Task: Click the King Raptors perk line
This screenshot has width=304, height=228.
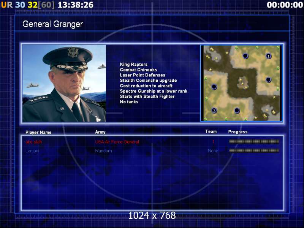Action: pos(134,64)
